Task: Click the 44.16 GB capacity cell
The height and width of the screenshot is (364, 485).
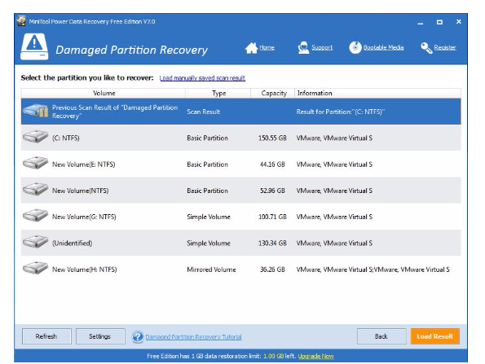Action: 272,164
